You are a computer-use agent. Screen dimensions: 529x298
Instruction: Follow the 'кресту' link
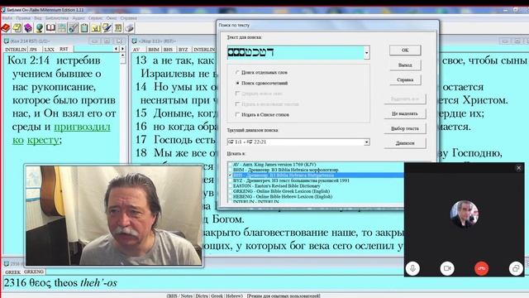(x=43, y=140)
